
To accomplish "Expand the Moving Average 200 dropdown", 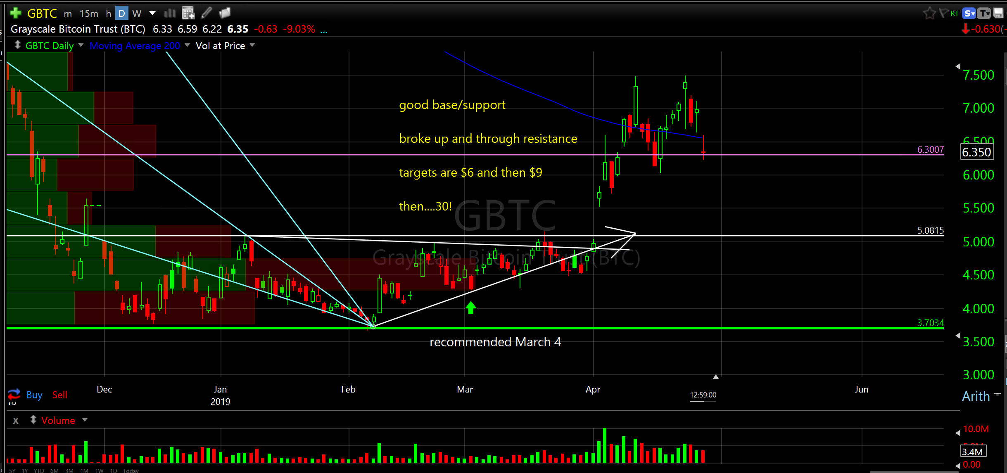I will pyautogui.click(x=187, y=45).
